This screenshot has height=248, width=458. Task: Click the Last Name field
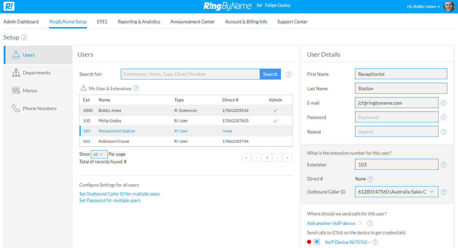pos(401,88)
